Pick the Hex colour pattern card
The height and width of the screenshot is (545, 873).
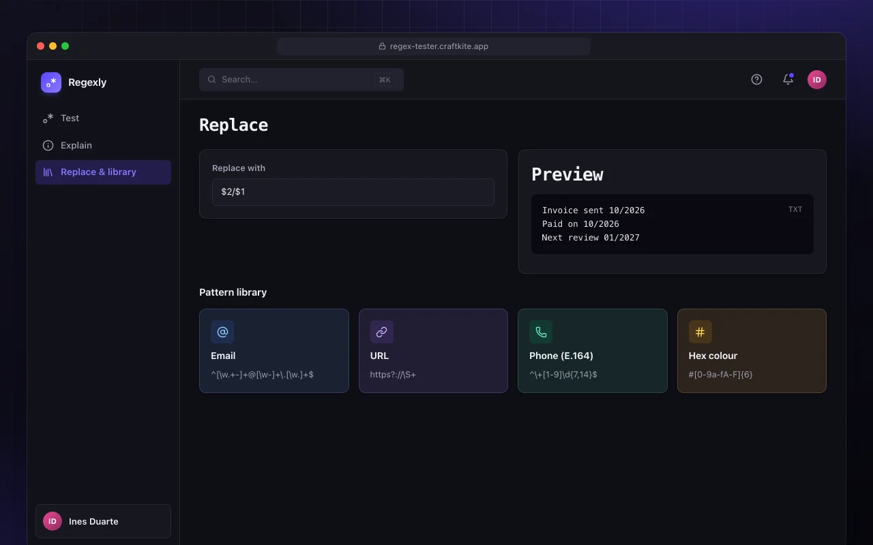point(752,351)
